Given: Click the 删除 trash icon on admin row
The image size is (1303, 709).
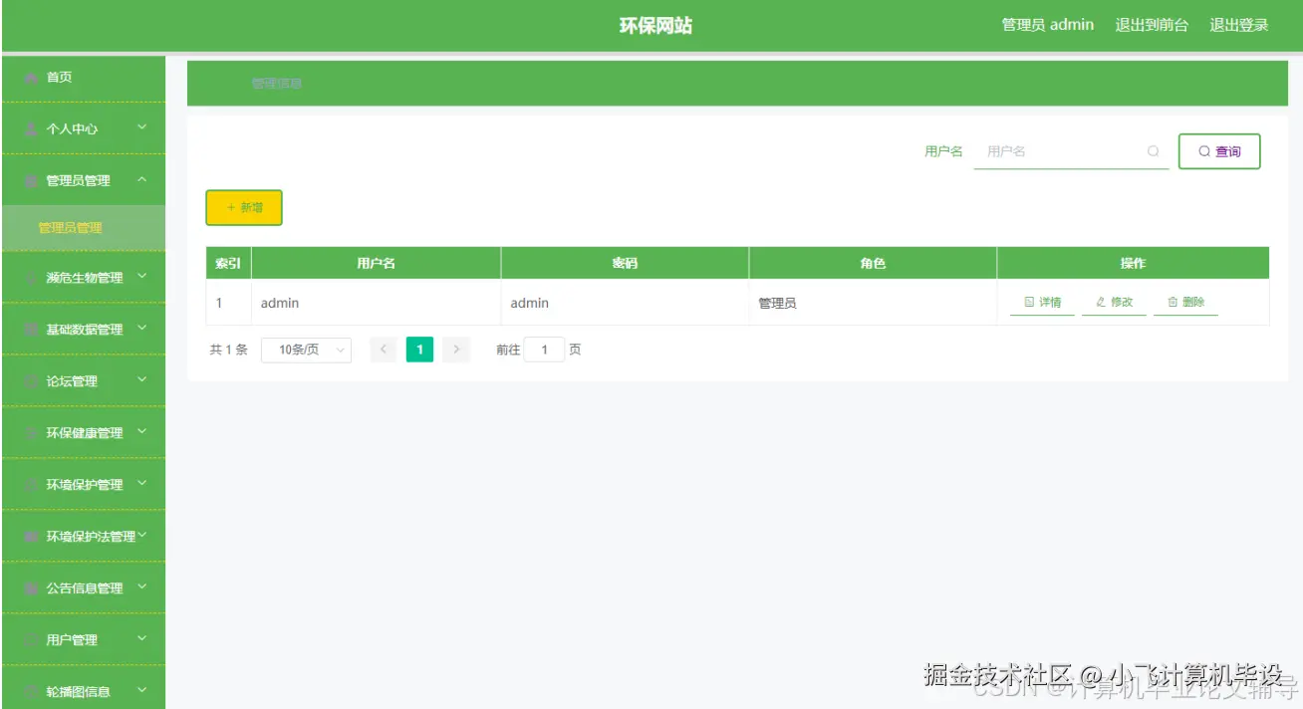Looking at the screenshot, I should coord(1171,302).
